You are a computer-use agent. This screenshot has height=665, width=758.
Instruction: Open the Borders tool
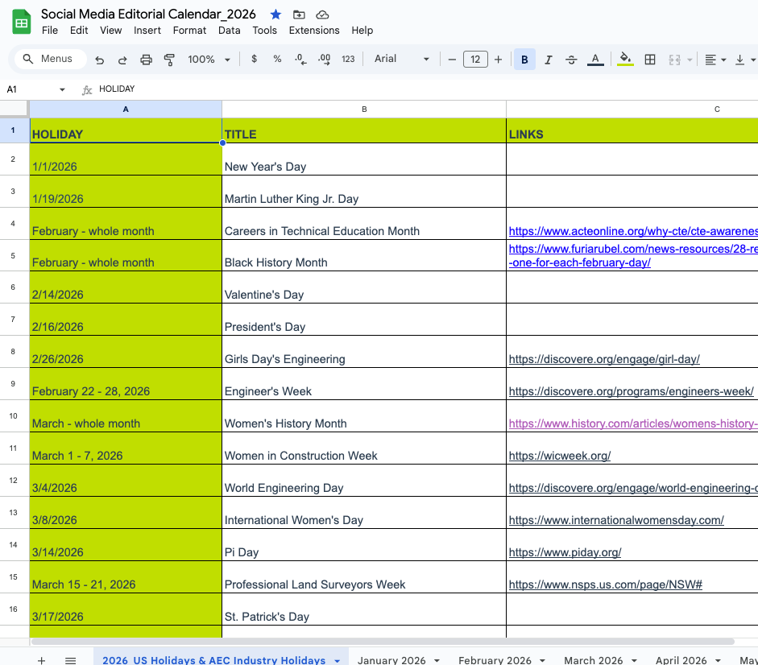[x=650, y=59]
